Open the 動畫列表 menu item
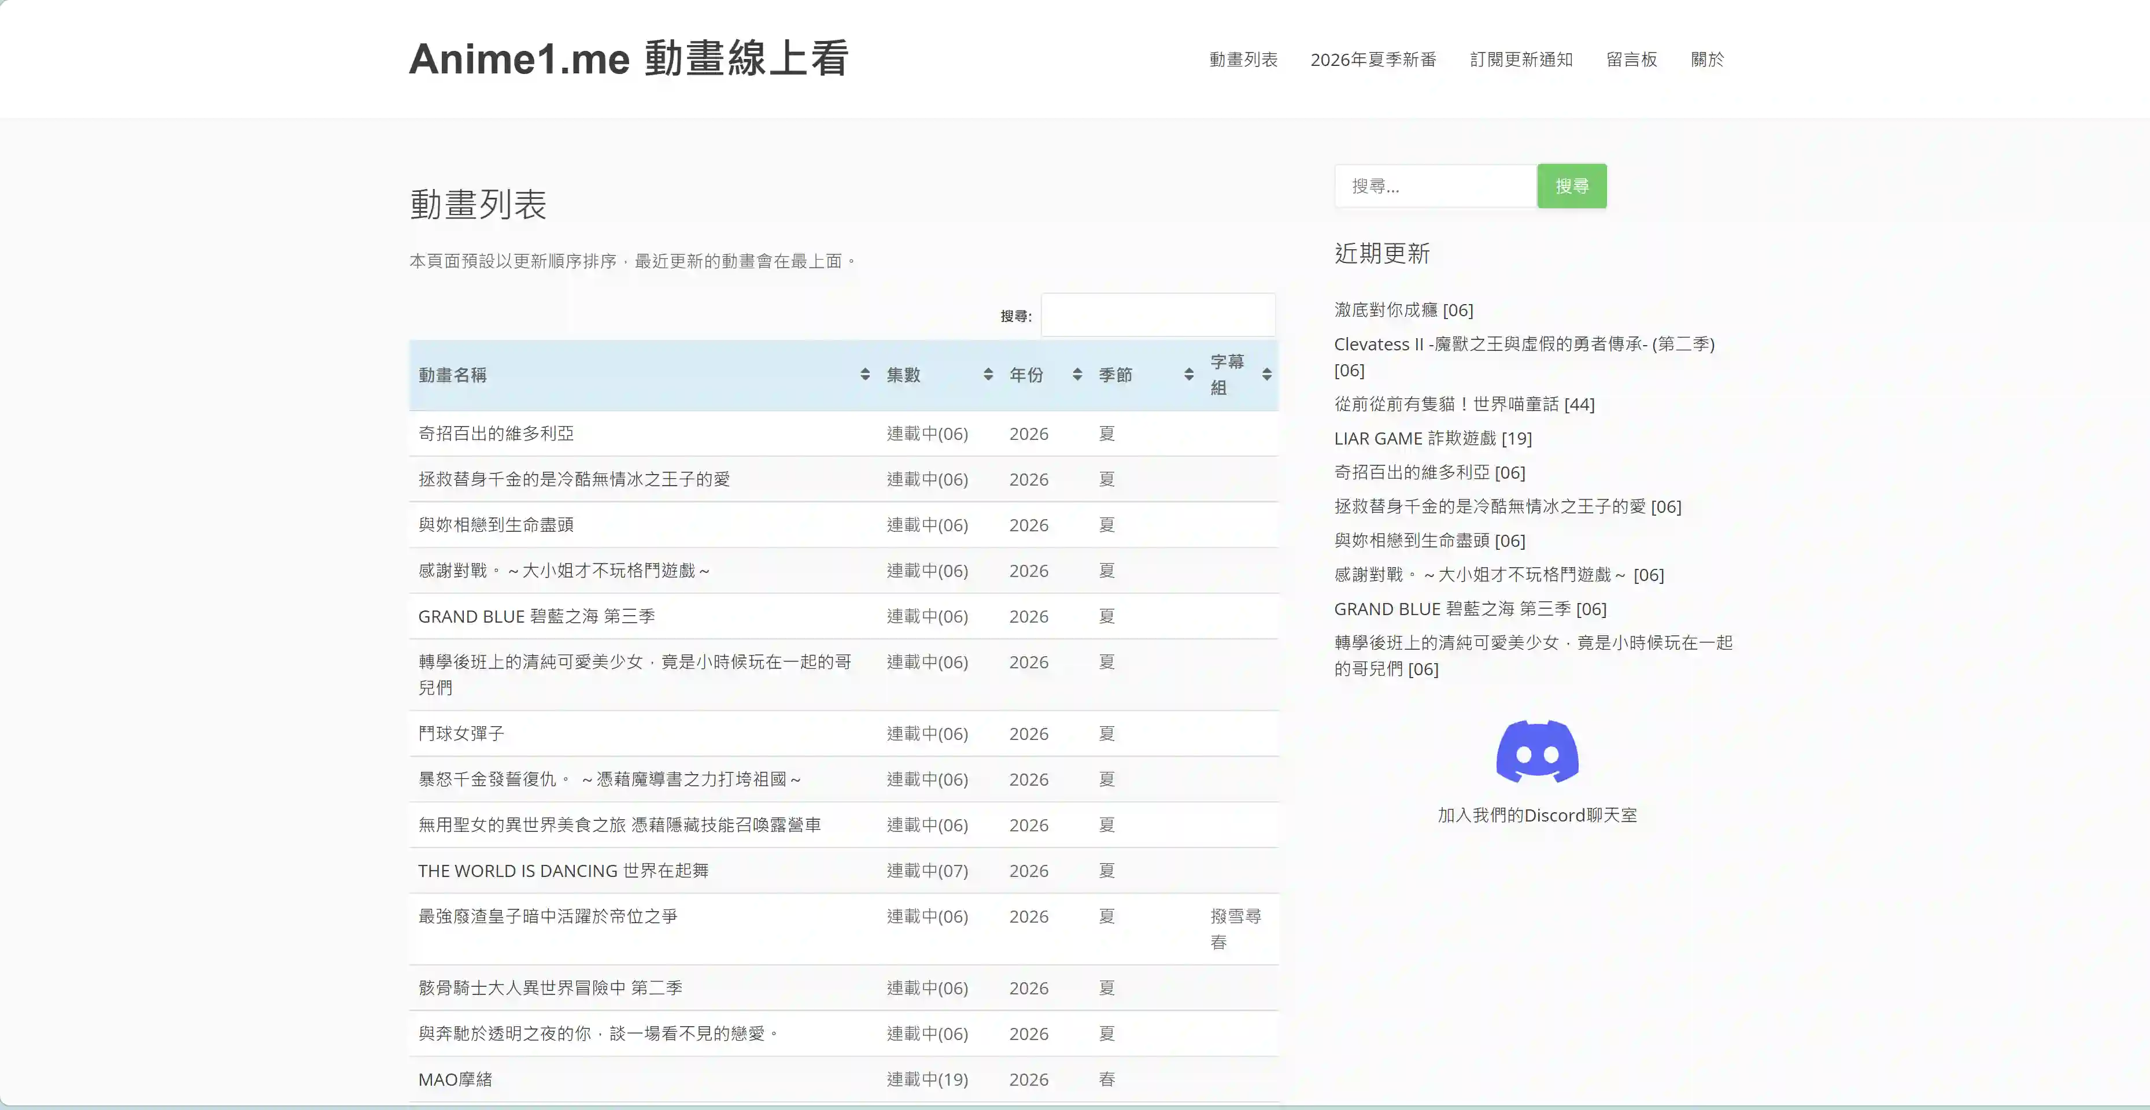2150x1110 pixels. click(1244, 59)
